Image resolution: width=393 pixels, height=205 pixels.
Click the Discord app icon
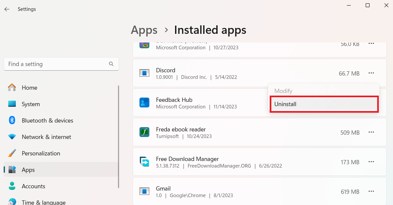144,73
